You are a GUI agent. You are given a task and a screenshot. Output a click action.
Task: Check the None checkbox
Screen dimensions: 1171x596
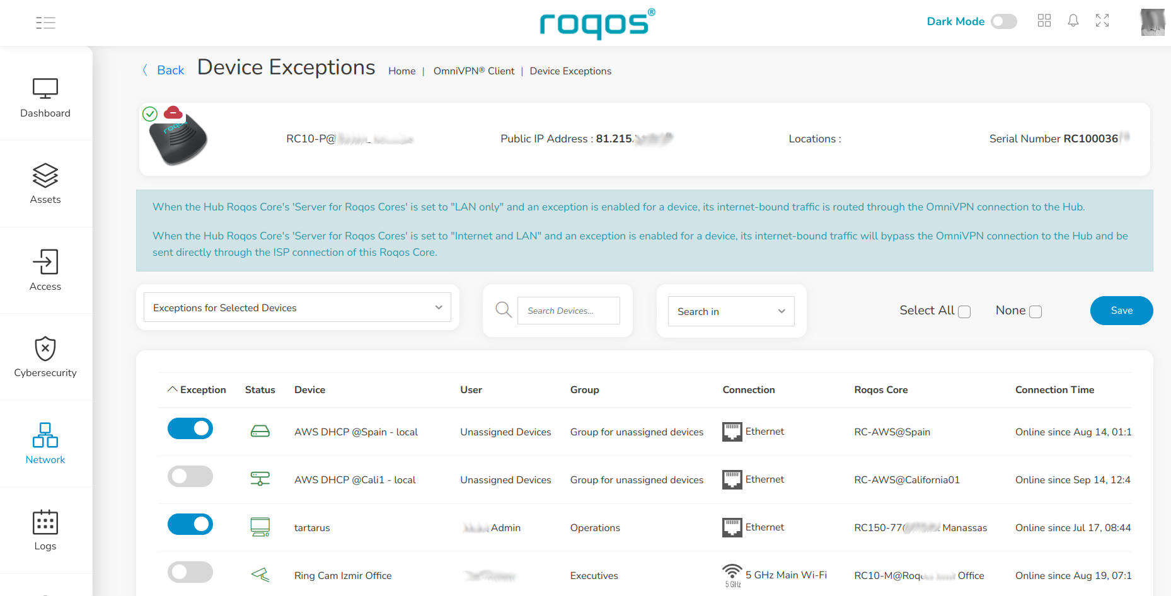click(x=1035, y=312)
